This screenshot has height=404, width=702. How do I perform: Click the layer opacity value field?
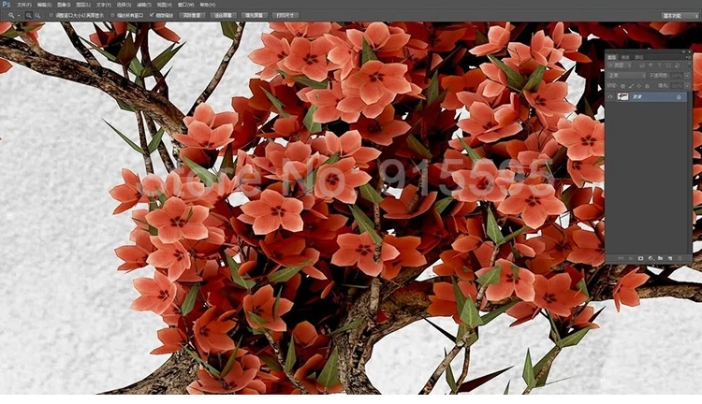677,76
